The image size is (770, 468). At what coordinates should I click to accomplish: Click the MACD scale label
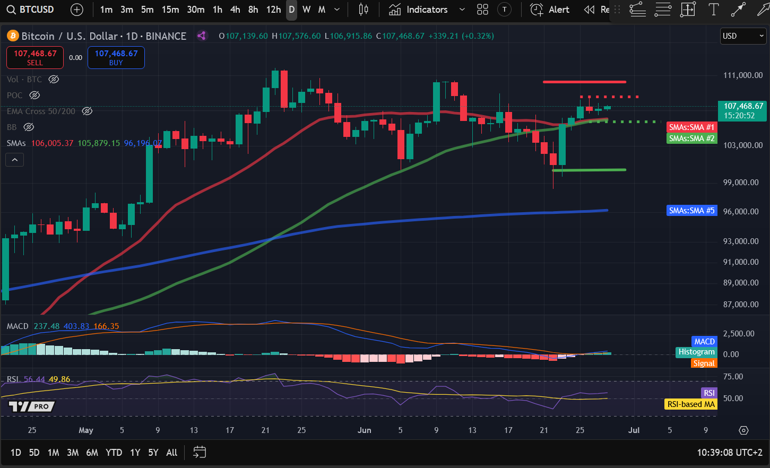tap(704, 341)
